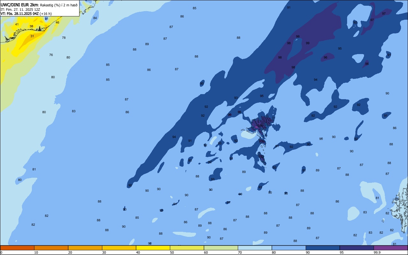The image size is (408, 255).
Task: Click the humidity value '78' on the map
Action: coord(64,38)
